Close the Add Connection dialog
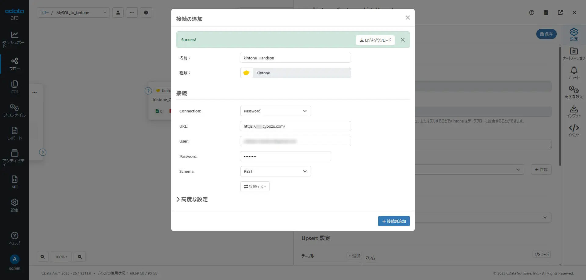586x280 pixels. coord(408,18)
